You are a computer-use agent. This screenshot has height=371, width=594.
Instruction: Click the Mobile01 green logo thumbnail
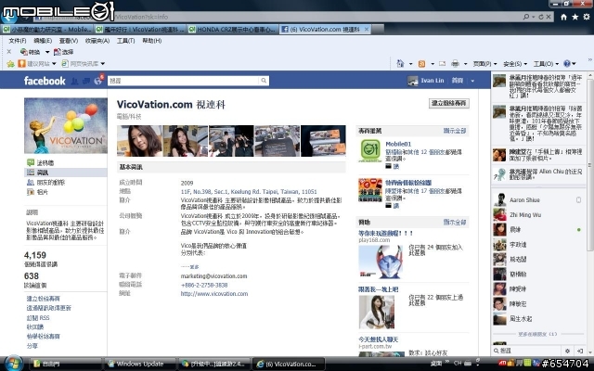(x=370, y=150)
